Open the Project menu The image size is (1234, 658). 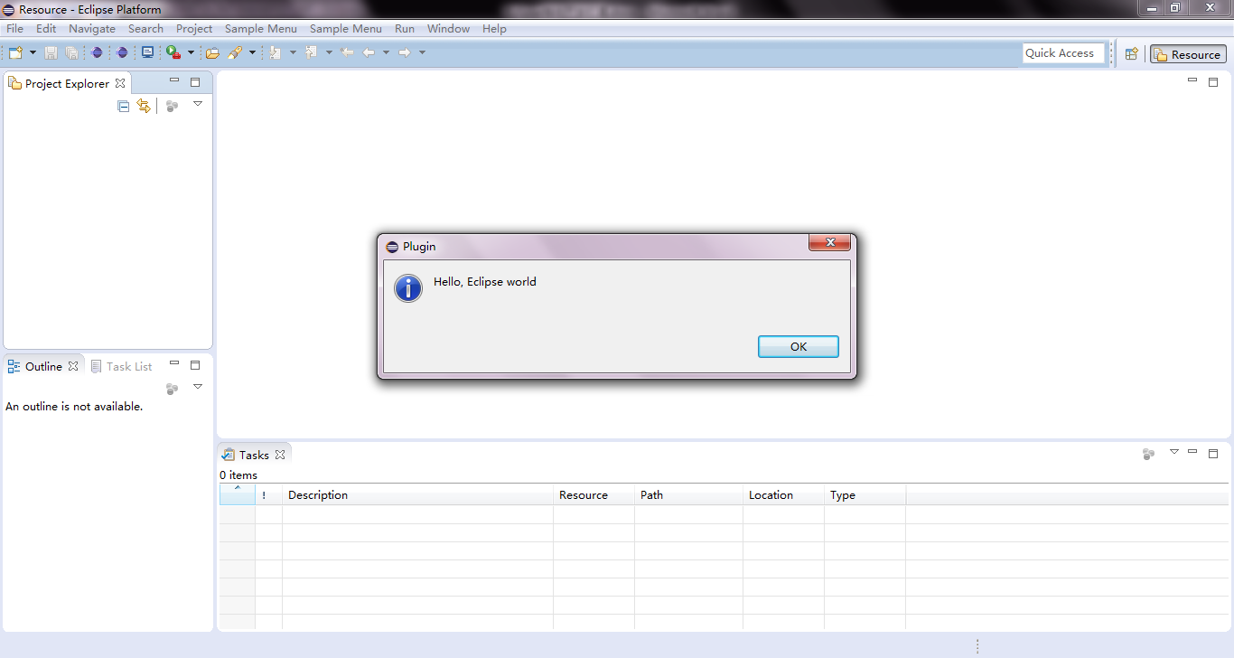coord(194,29)
